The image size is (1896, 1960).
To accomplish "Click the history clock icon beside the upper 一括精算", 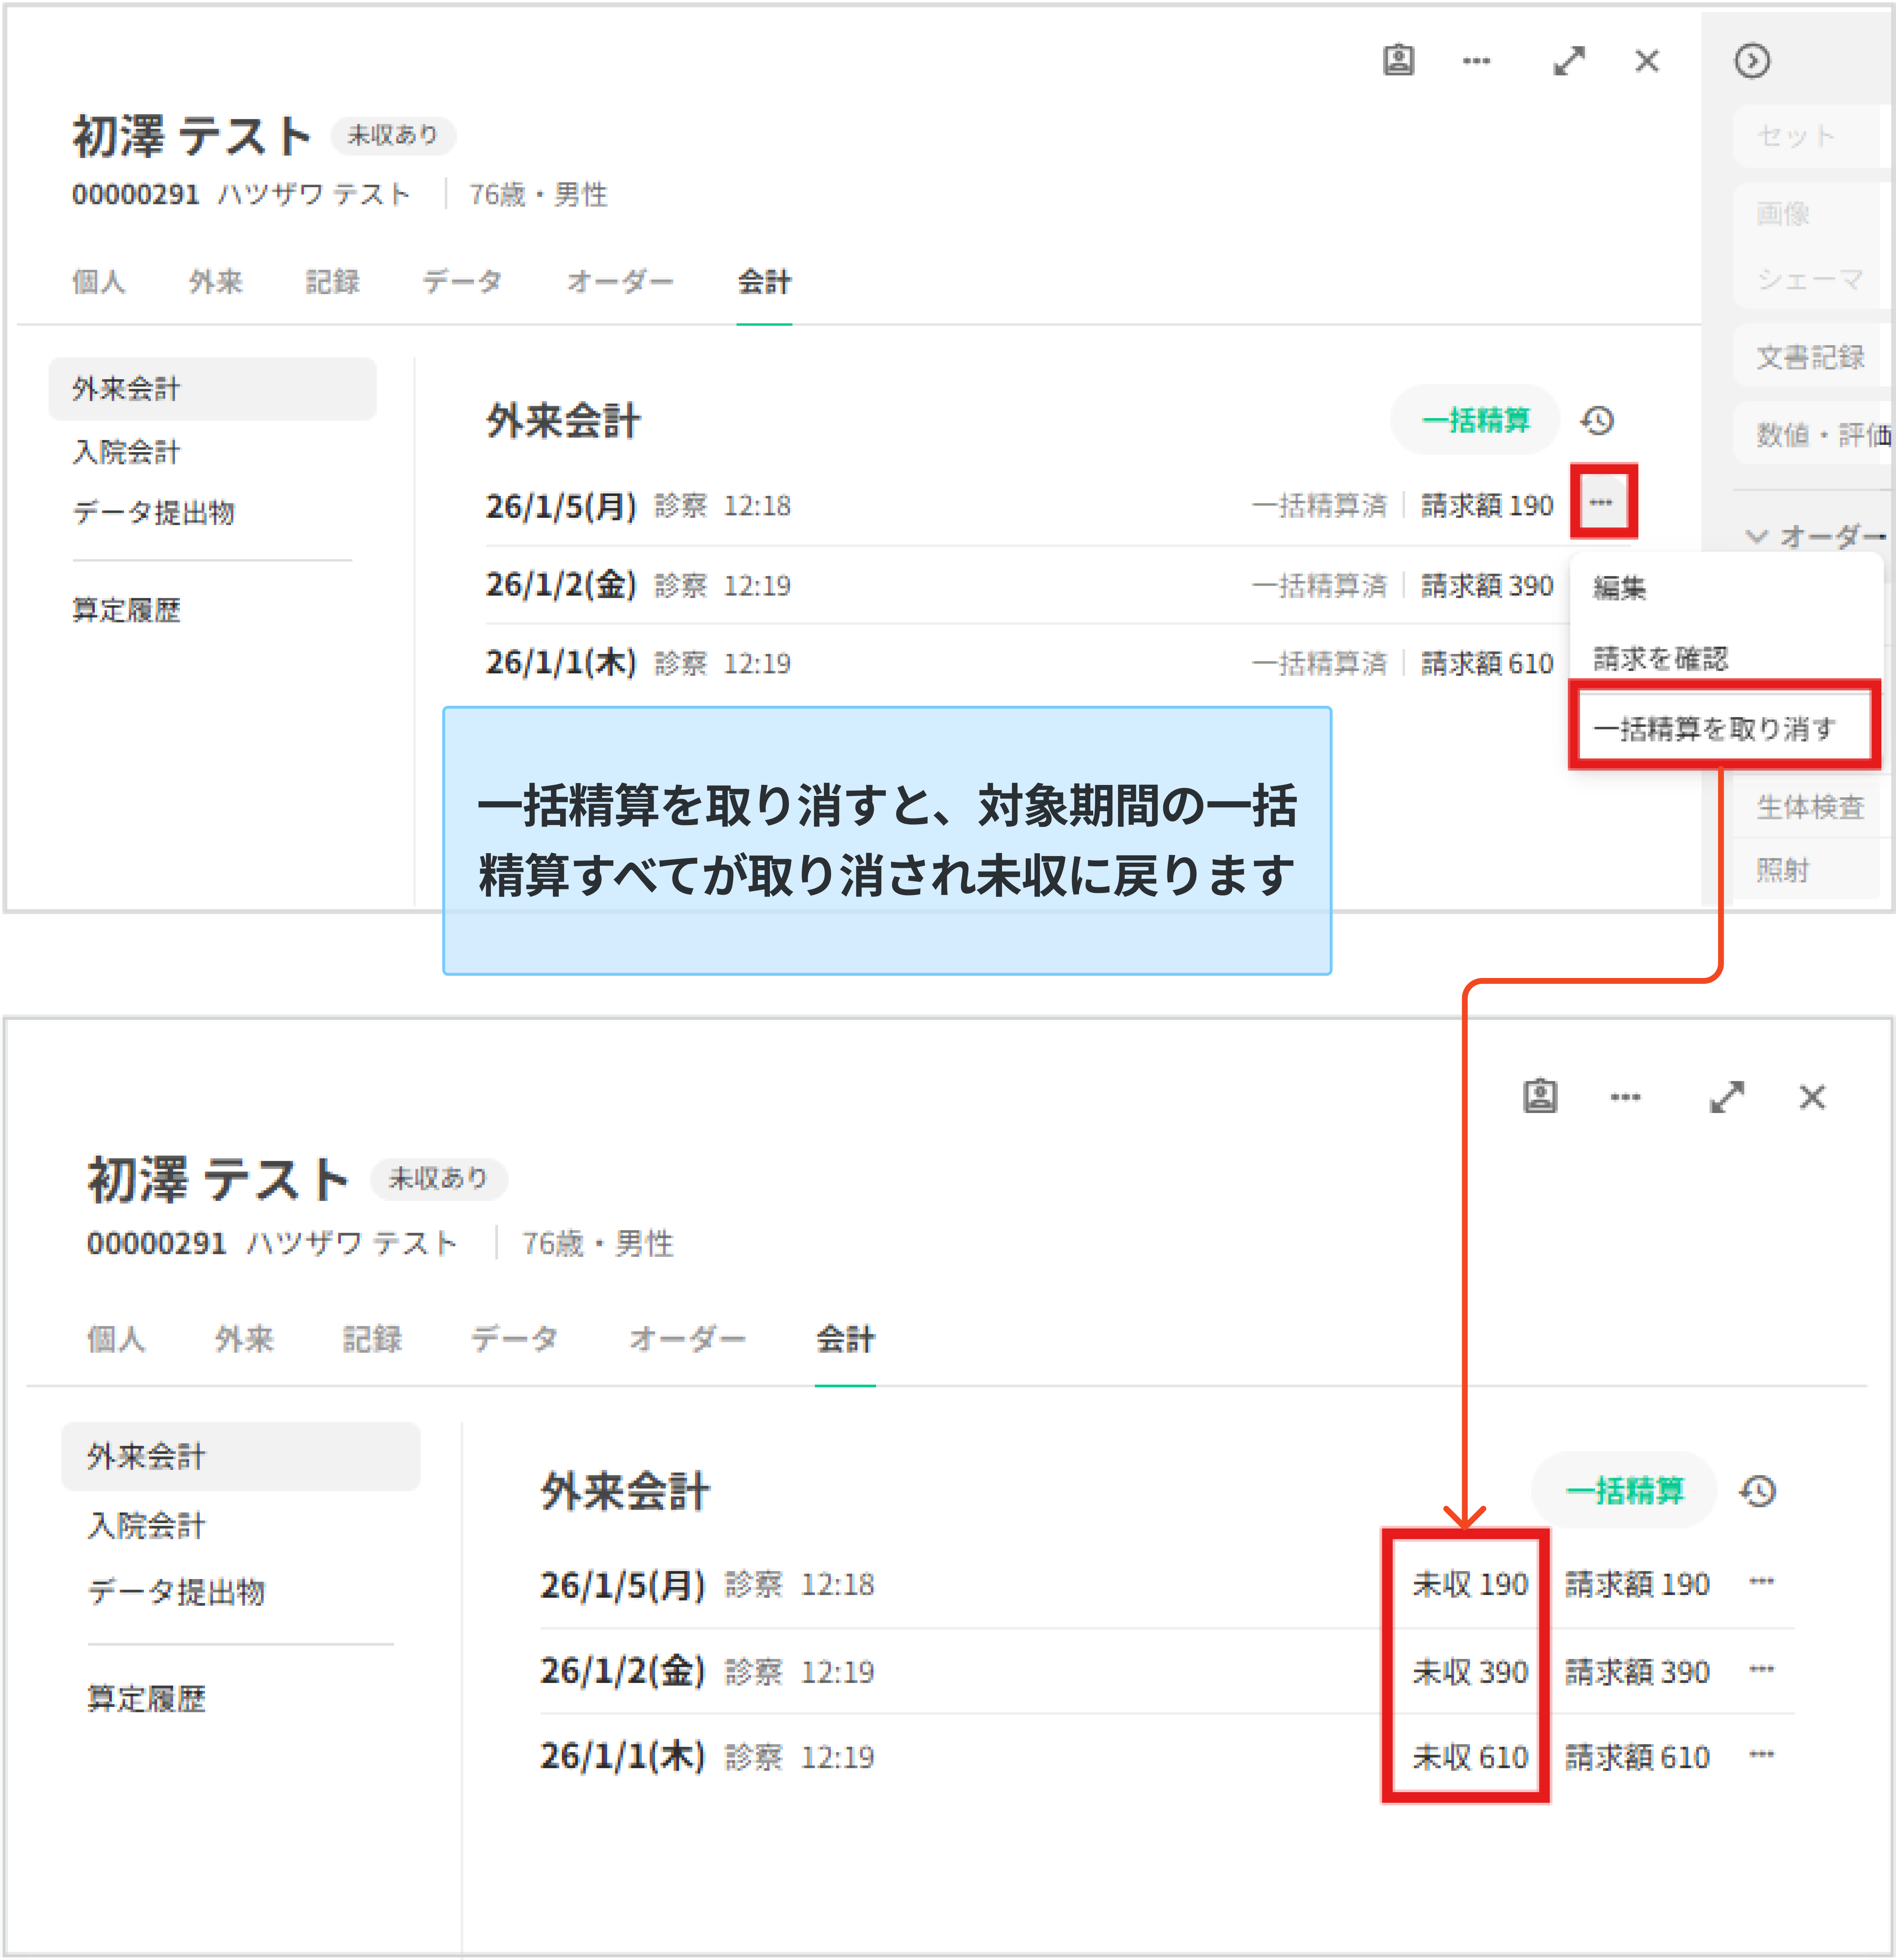I will point(1597,420).
